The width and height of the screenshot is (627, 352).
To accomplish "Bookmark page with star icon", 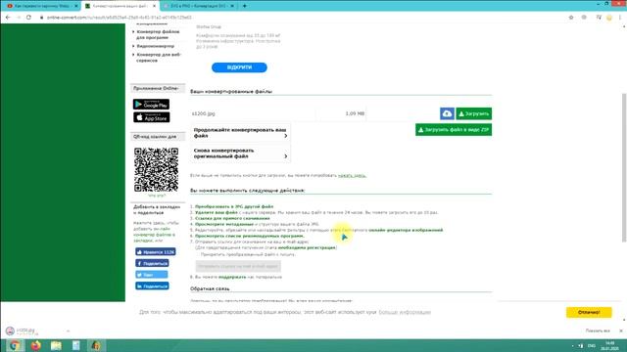I will pyautogui.click(x=571, y=18).
